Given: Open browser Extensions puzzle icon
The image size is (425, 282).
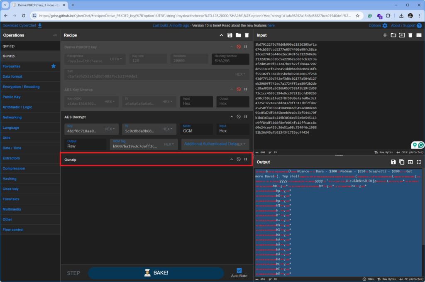Looking at the screenshot, I should coord(388,16).
